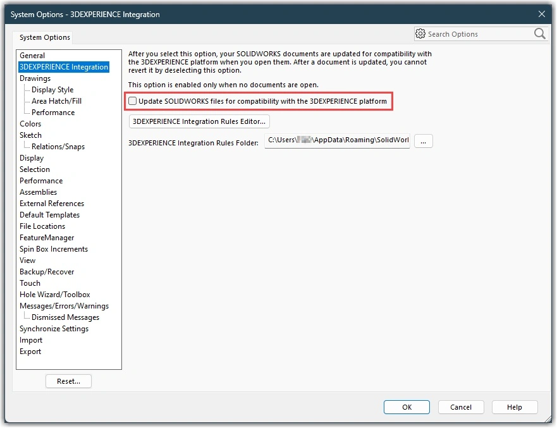Open Backup/Recover options
The height and width of the screenshot is (428, 557).
(x=47, y=272)
